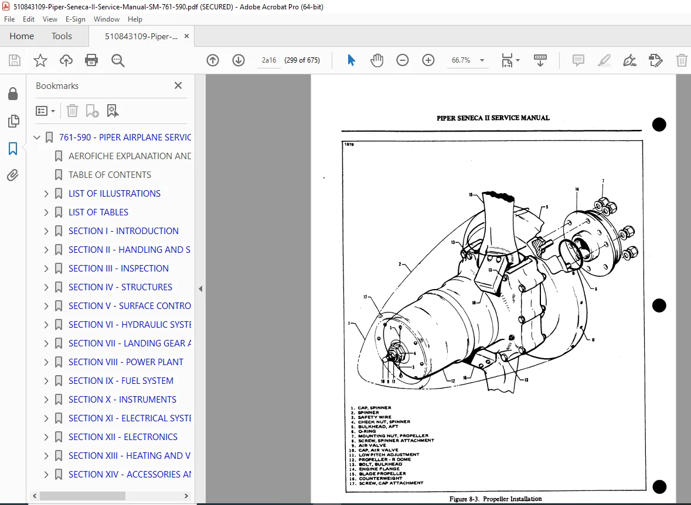Image resolution: width=691 pixels, height=505 pixels.
Task: Close the 510843109-Piper document tab
Action: point(186,36)
